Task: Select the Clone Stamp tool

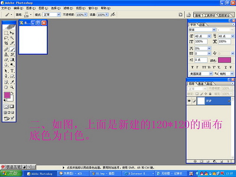Action: point(6,55)
